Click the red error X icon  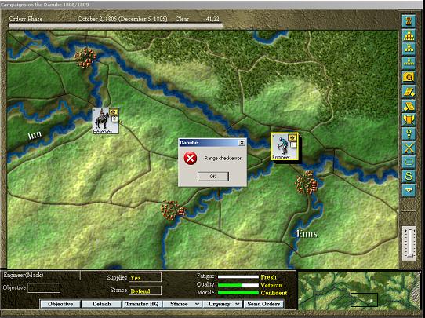(x=191, y=158)
